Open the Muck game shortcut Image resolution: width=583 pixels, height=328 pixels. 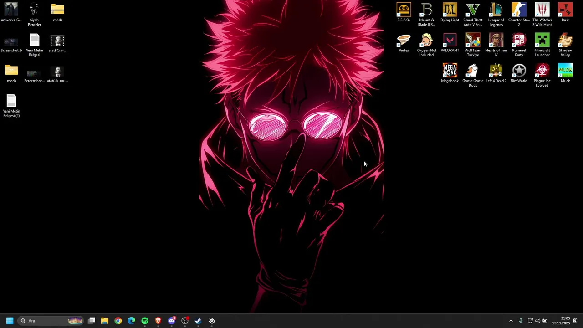coord(565,73)
